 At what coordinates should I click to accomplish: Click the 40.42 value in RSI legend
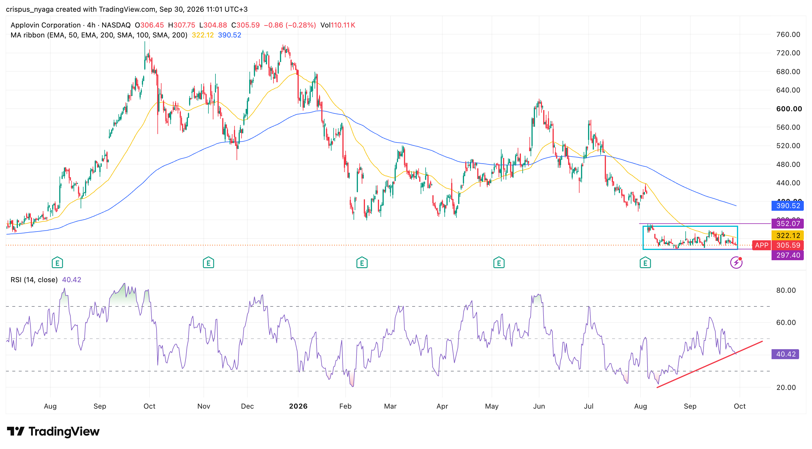coord(72,280)
